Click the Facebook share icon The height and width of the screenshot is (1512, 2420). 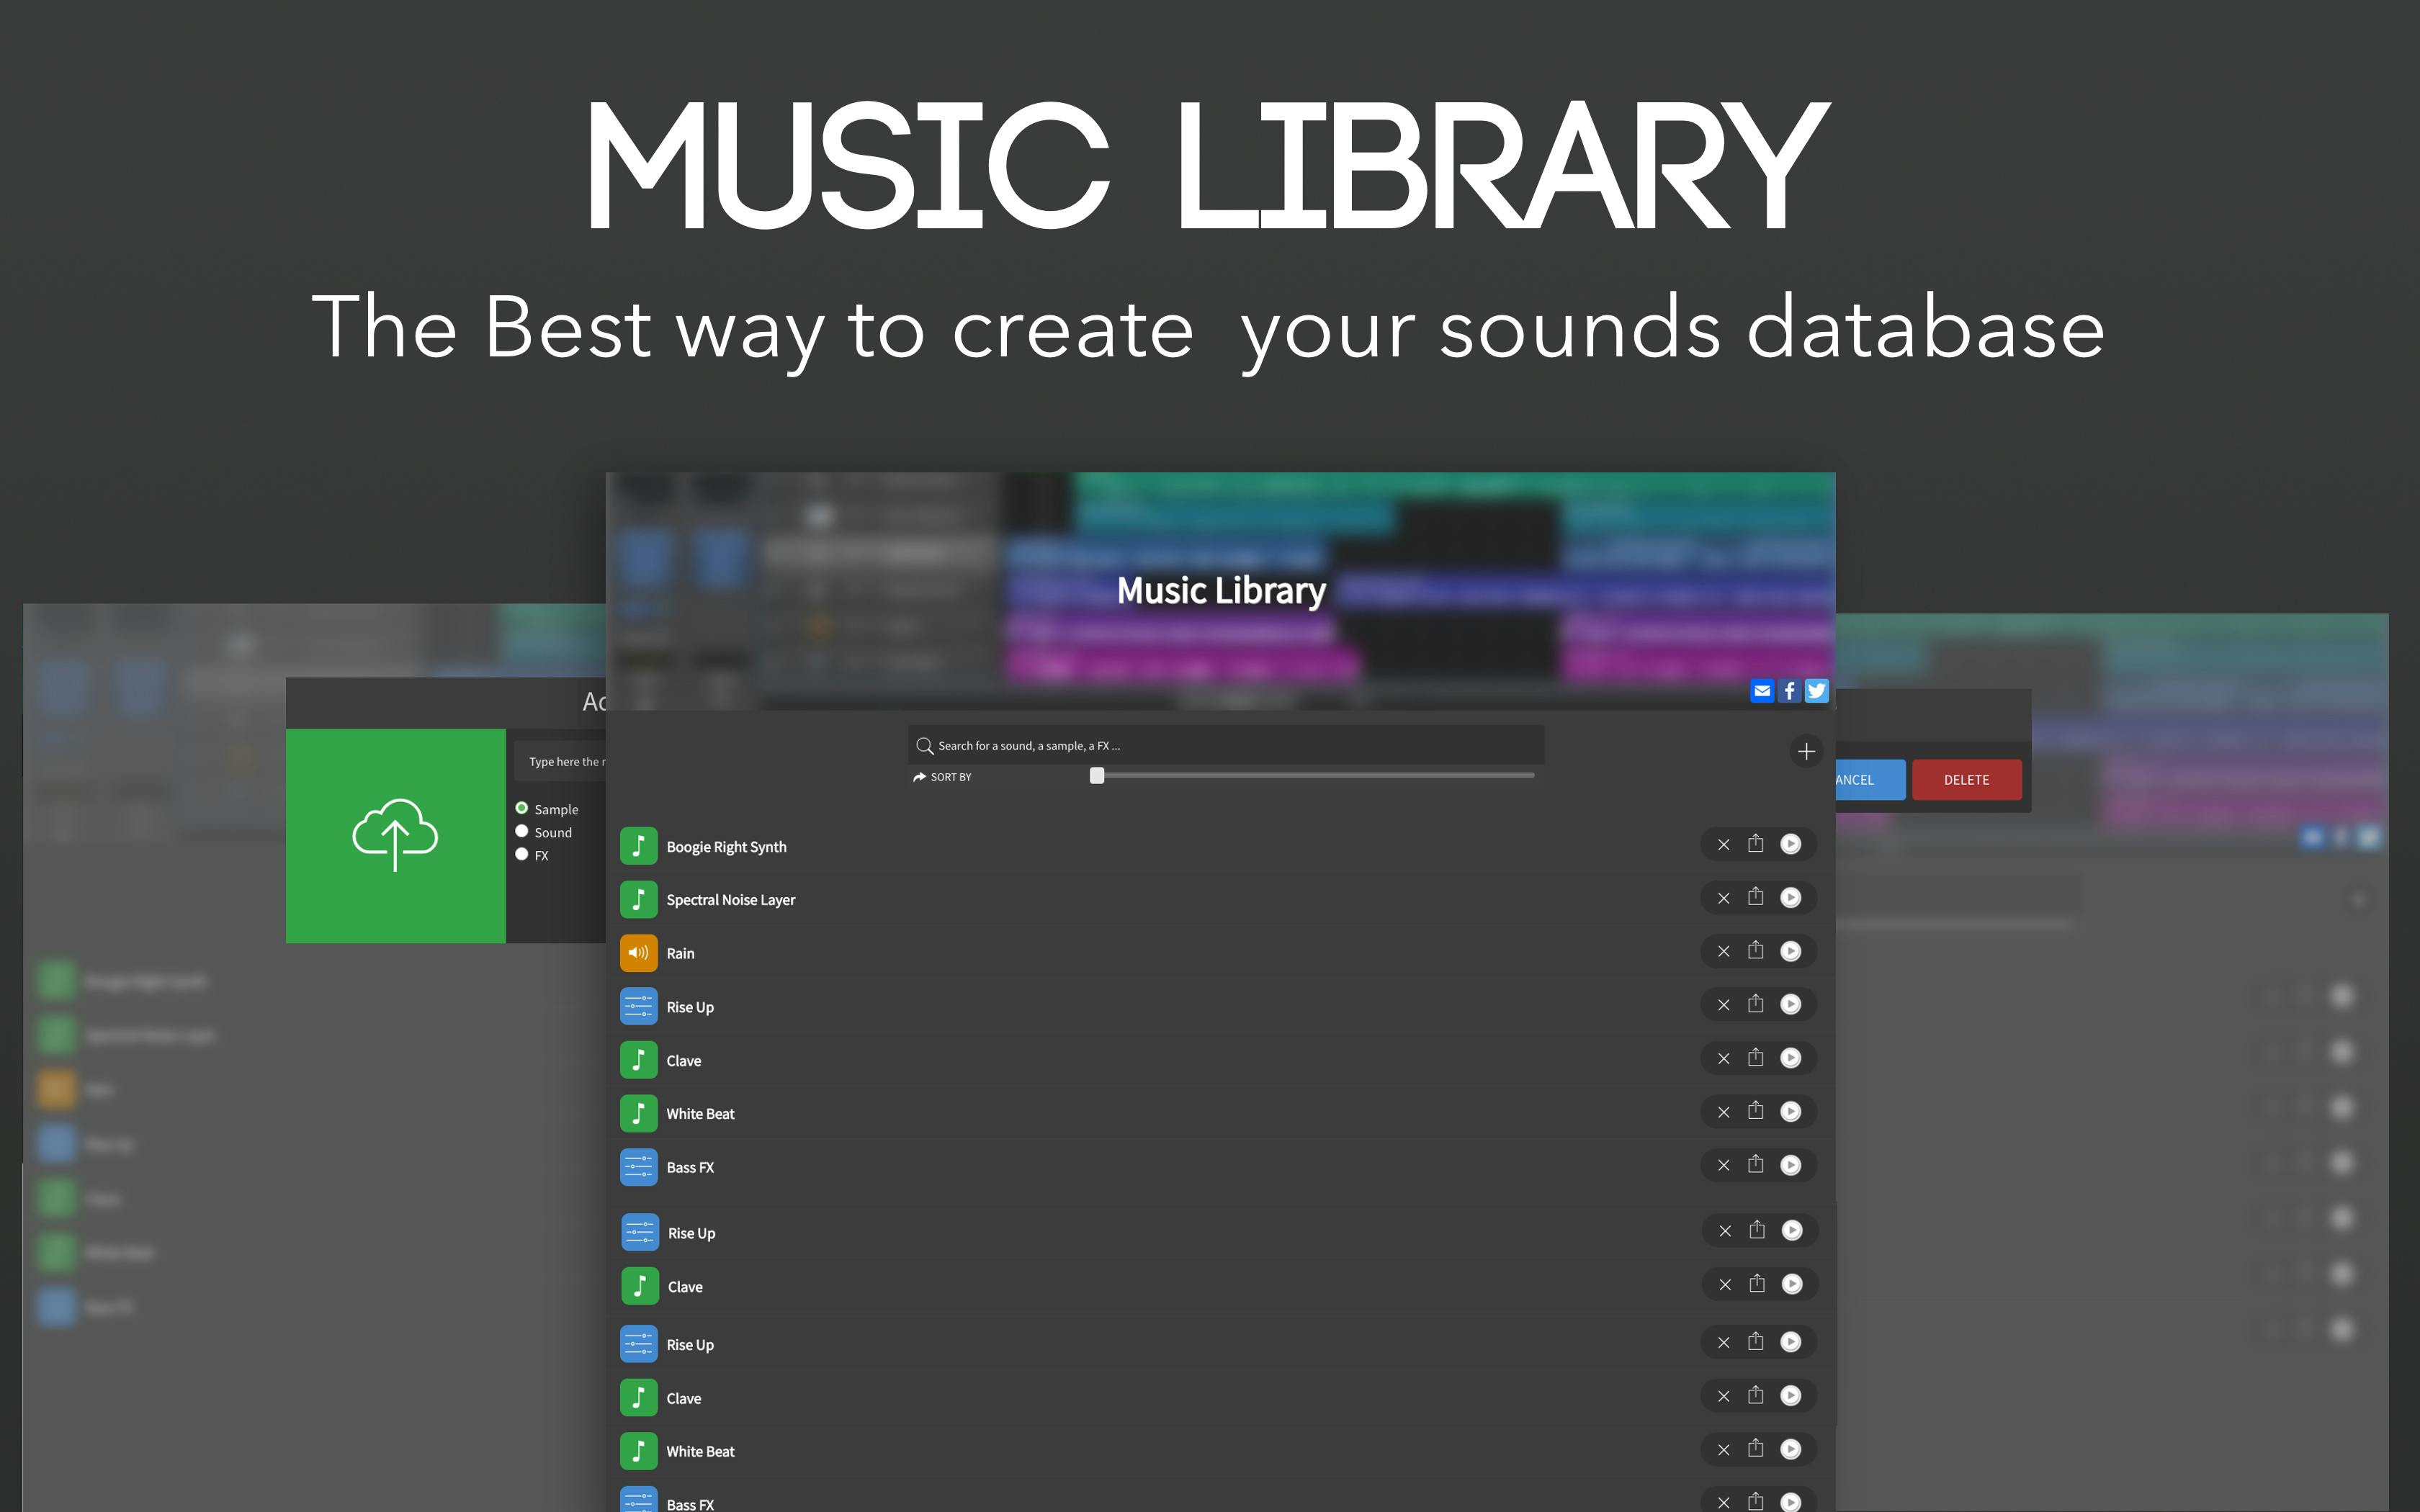tap(1789, 690)
